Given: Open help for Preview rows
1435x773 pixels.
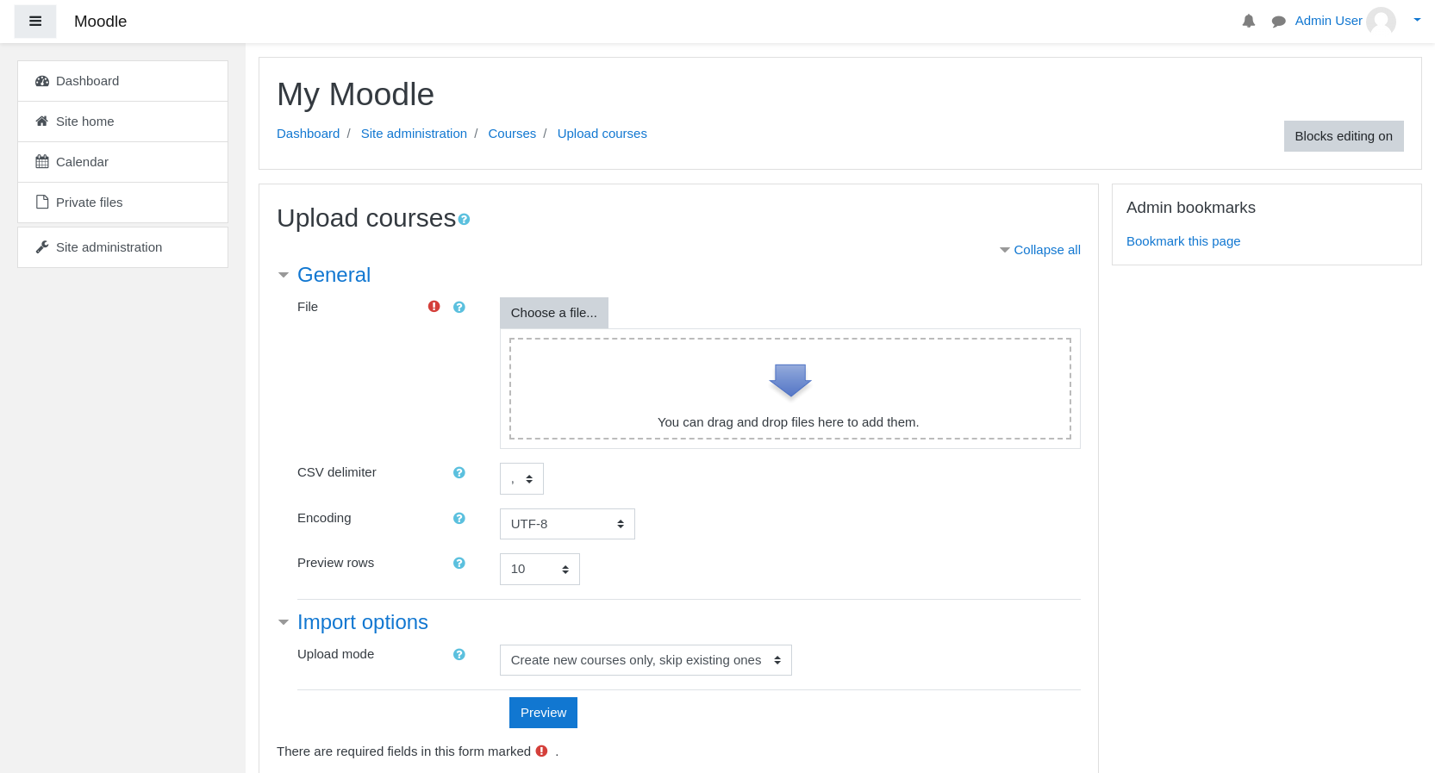Looking at the screenshot, I should coord(459,563).
